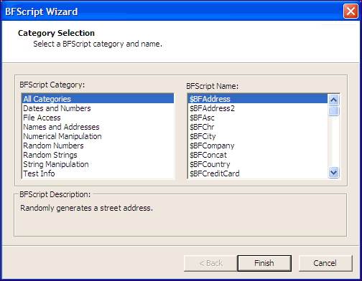Pick Test Info category
The width and height of the screenshot is (362, 281).
[98, 173]
